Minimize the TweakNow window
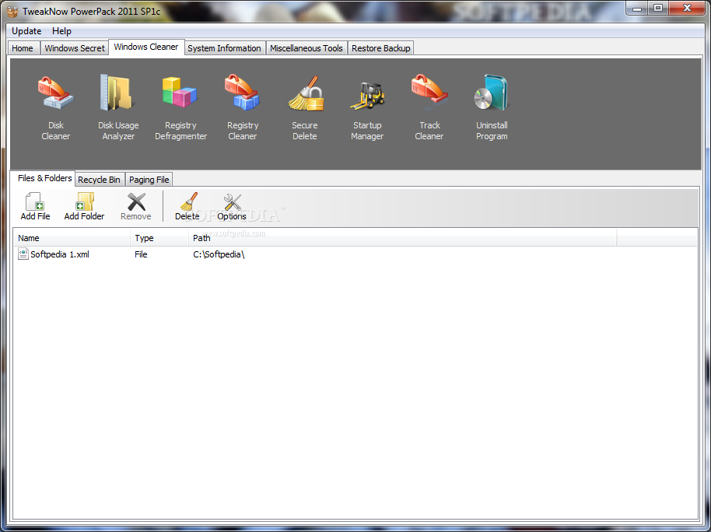711x532 pixels. [637, 8]
